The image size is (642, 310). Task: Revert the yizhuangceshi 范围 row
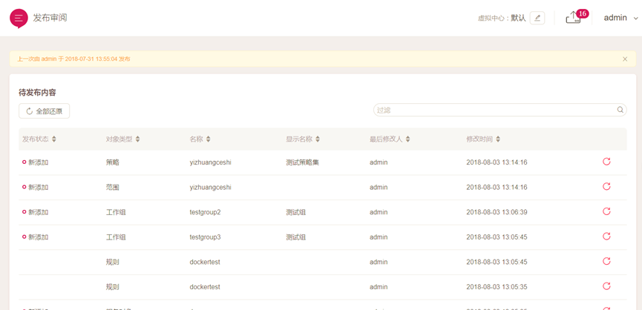[x=606, y=187]
